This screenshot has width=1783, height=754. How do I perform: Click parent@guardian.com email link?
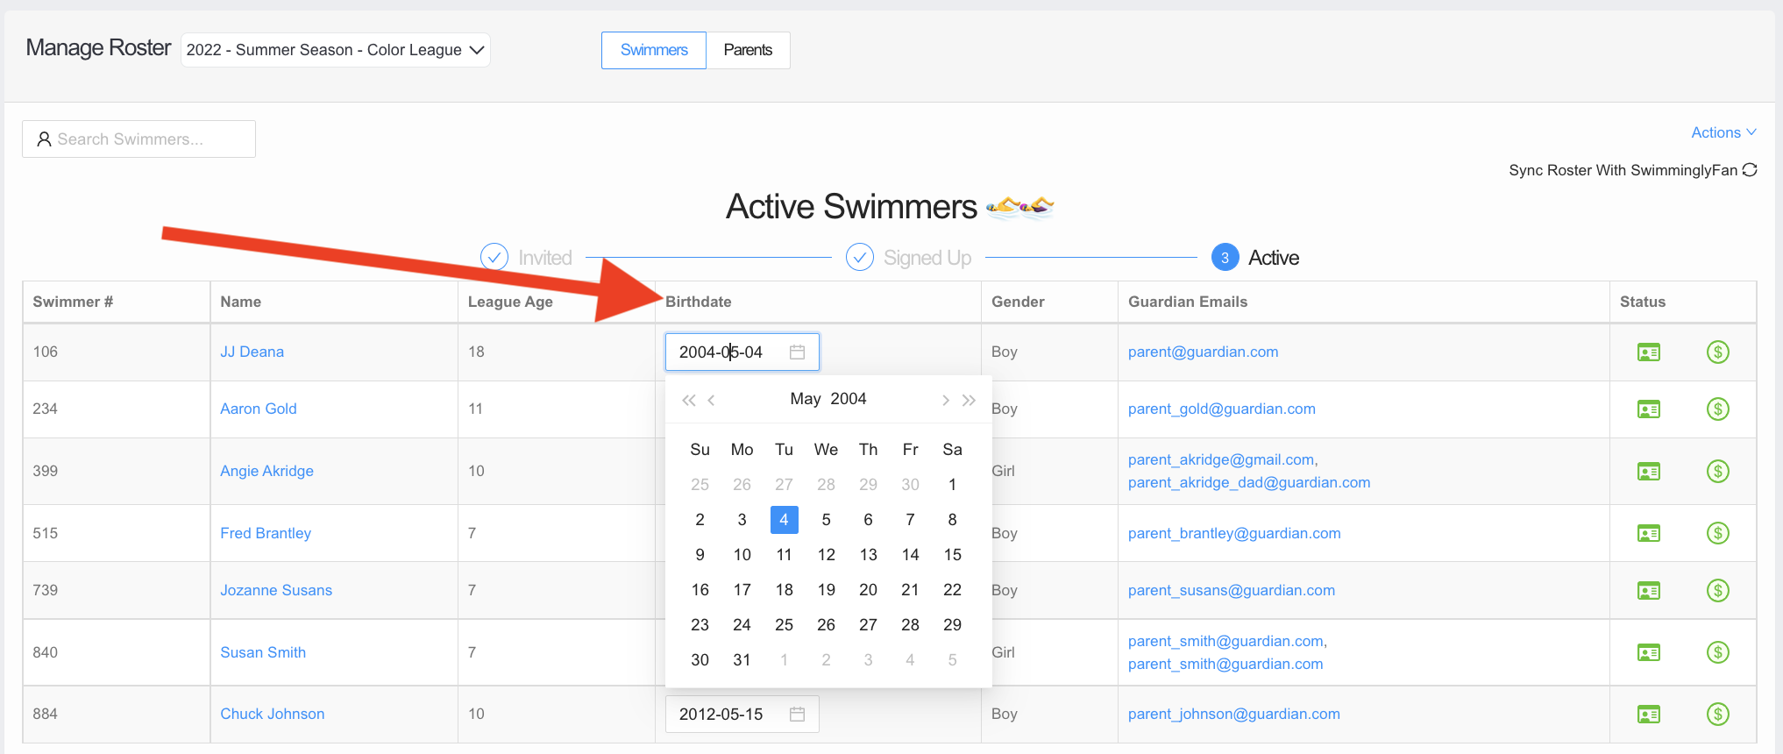pyautogui.click(x=1203, y=352)
